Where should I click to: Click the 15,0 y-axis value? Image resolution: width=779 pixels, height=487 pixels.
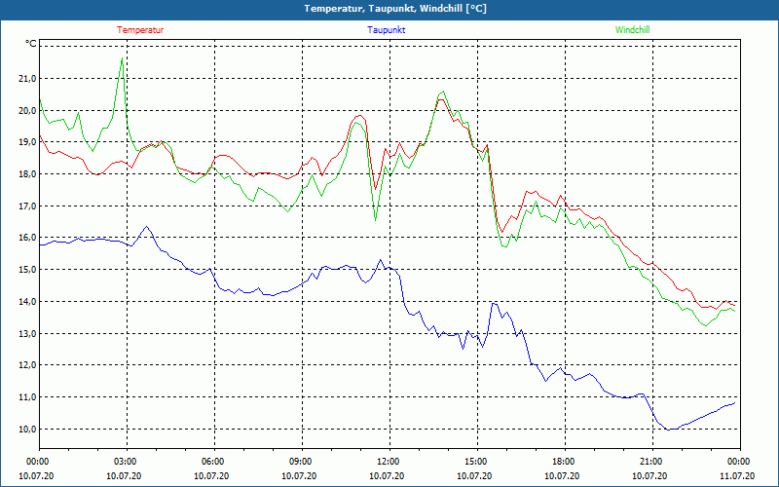pyautogui.click(x=27, y=270)
